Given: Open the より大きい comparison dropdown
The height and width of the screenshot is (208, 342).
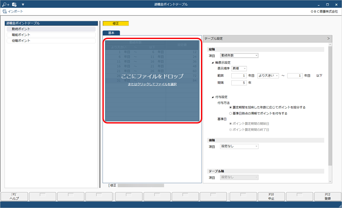Looking at the screenshot, I should tap(268, 75).
